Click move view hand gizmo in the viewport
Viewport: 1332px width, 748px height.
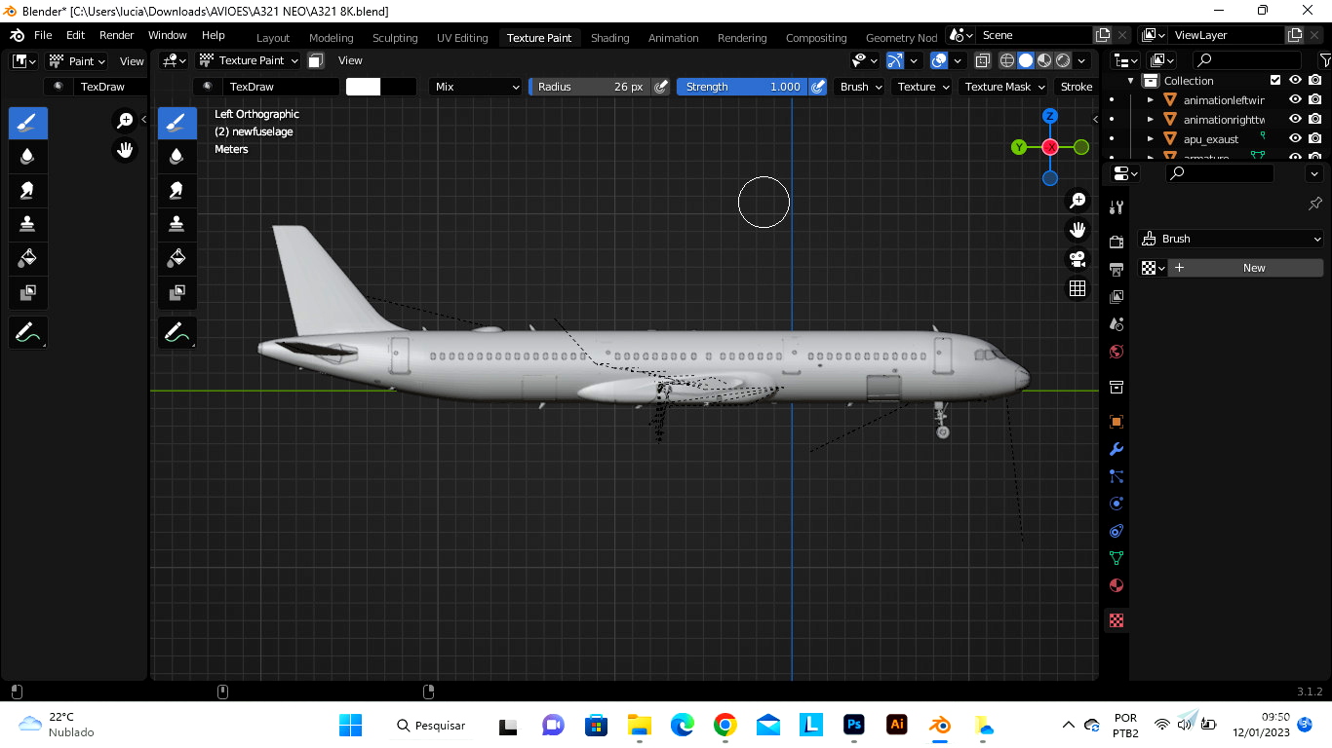pyautogui.click(x=1077, y=230)
